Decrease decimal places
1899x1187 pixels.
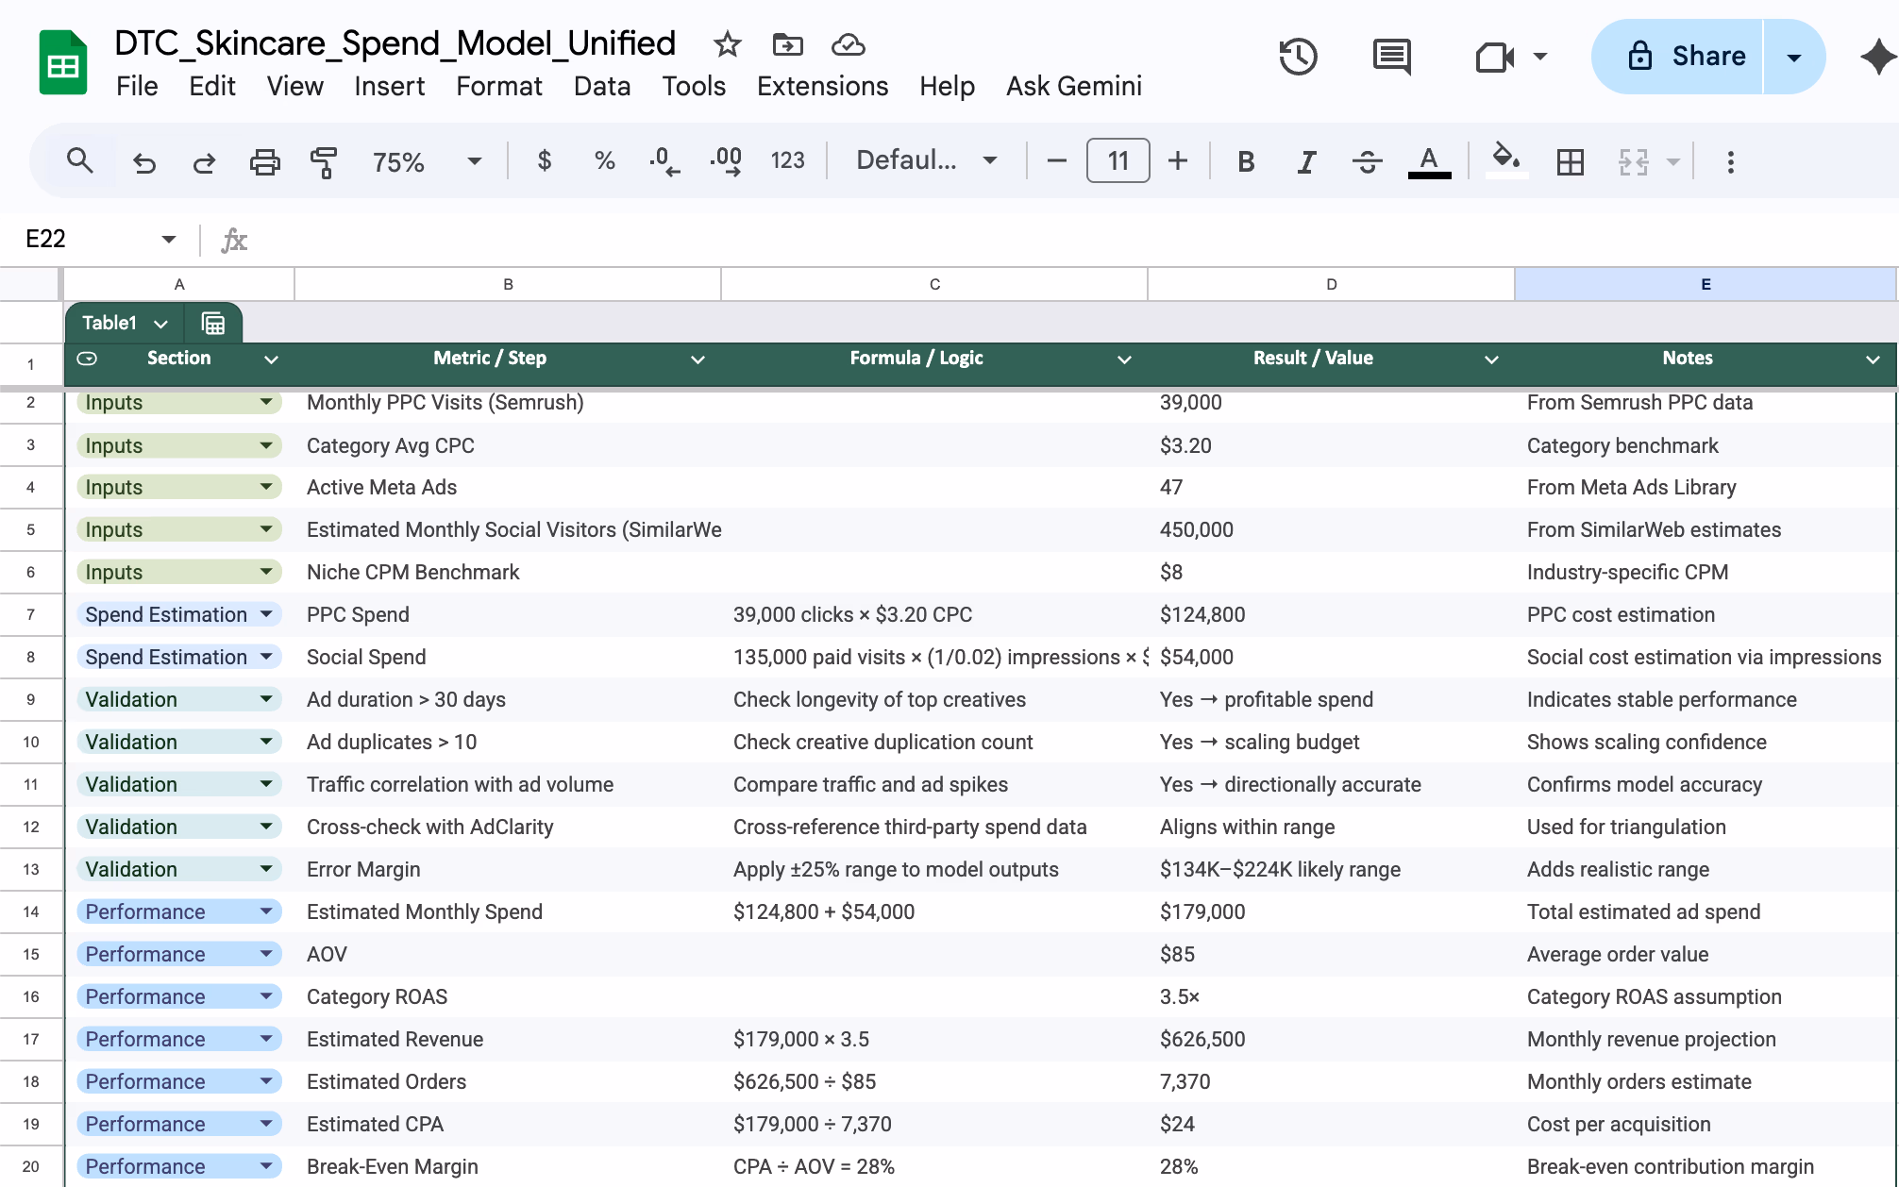point(664,161)
